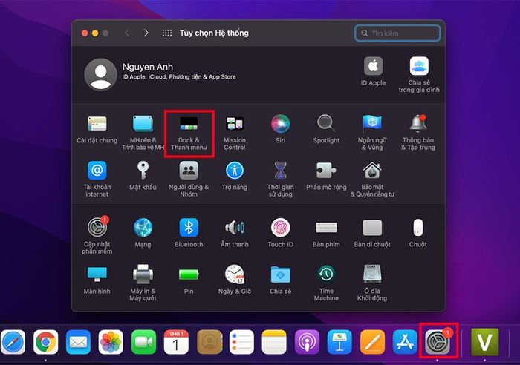The image size is (520, 365).
Task: Open Pages from the Dock
Action: (x=372, y=342)
